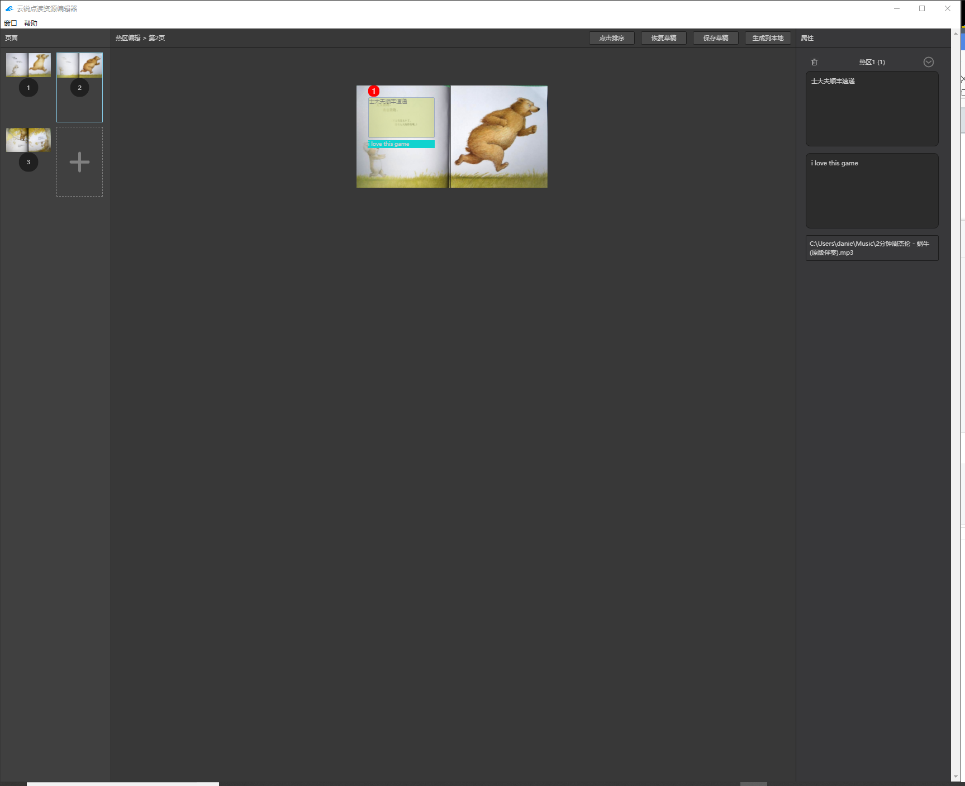
Task: Select the cyan 'love this game' highlight
Action: (401, 144)
